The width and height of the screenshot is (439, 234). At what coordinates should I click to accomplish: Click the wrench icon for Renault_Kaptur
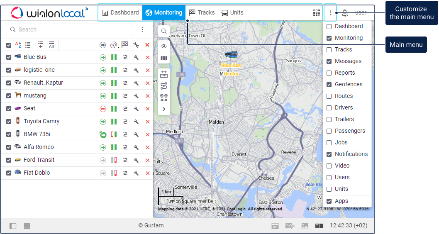[x=136, y=83]
